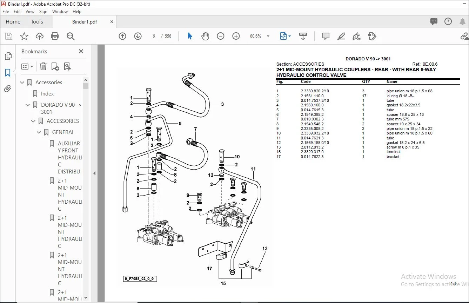The image size is (469, 303).
Task: Open the File menu
Action: pyautogui.click(x=6, y=12)
